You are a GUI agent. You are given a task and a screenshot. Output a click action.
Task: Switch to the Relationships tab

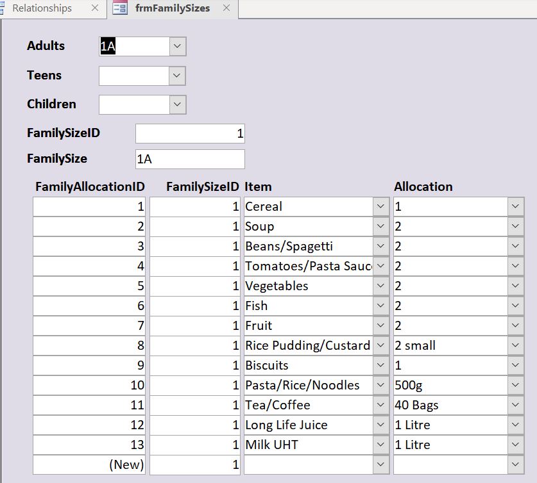point(42,8)
